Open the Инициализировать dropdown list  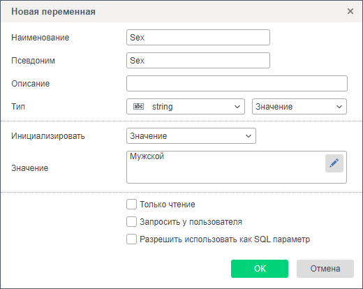(x=191, y=136)
